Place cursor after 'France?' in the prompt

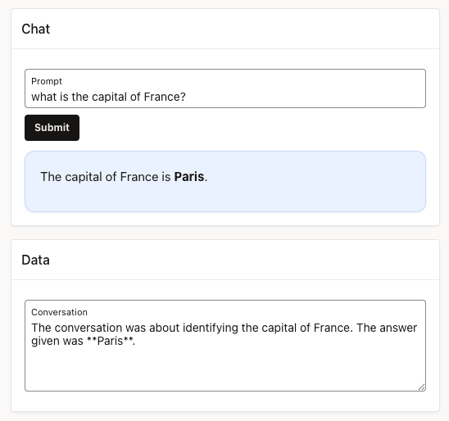pyautogui.click(x=187, y=97)
